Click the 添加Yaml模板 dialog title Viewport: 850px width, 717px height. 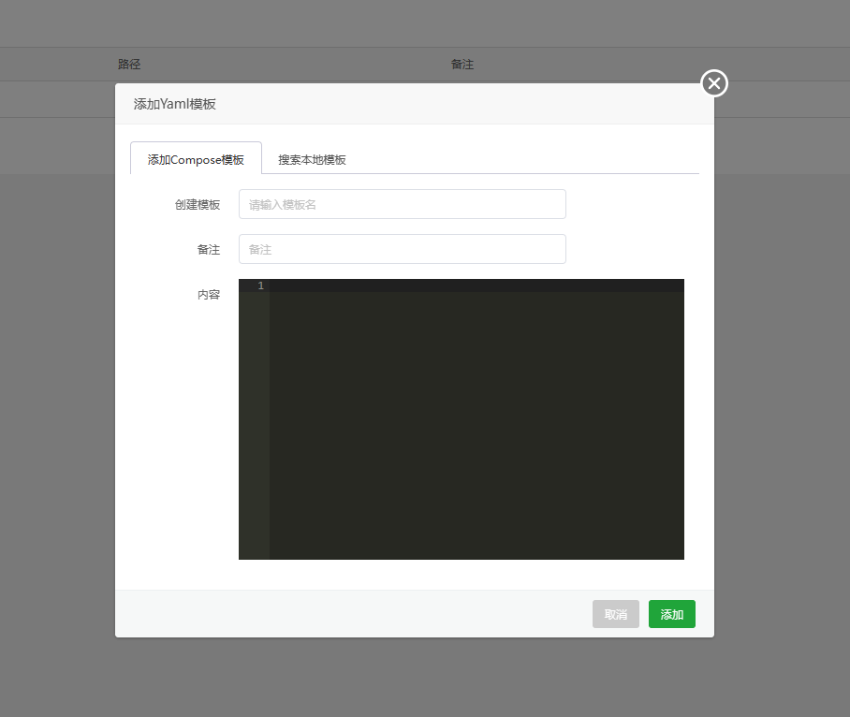(x=175, y=104)
